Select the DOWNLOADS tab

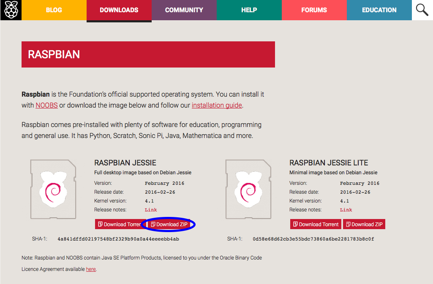[x=119, y=10]
